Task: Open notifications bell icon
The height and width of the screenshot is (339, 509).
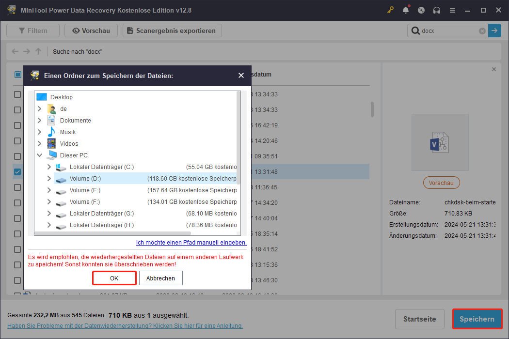Action: click(406, 10)
